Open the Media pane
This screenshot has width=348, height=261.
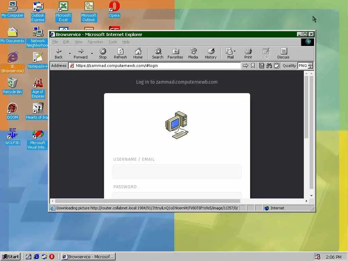coord(193,54)
